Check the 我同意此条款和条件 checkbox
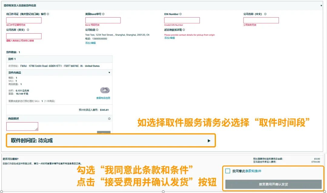Image resolution: width=327 pixels, height=193 pixels. [228, 171]
